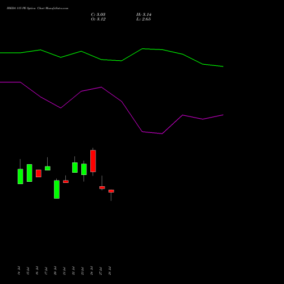284x284 pixels.
Task: Select the 21 Jul date label on axis
Action: (64, 270)
